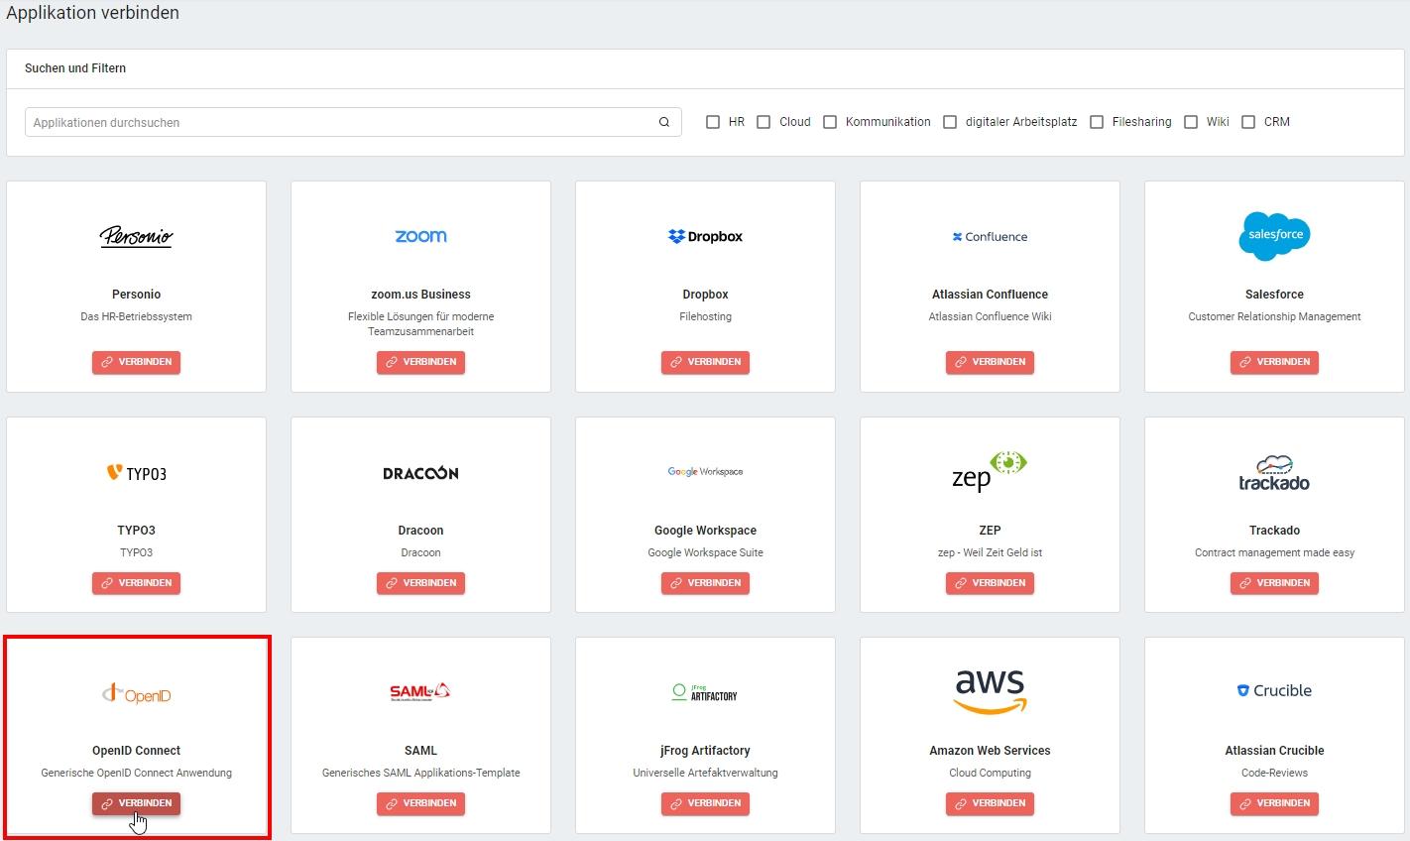Viewport: 1410px width, 841px height.
Task: Connect the Personio application
Action: click(136, 362)
